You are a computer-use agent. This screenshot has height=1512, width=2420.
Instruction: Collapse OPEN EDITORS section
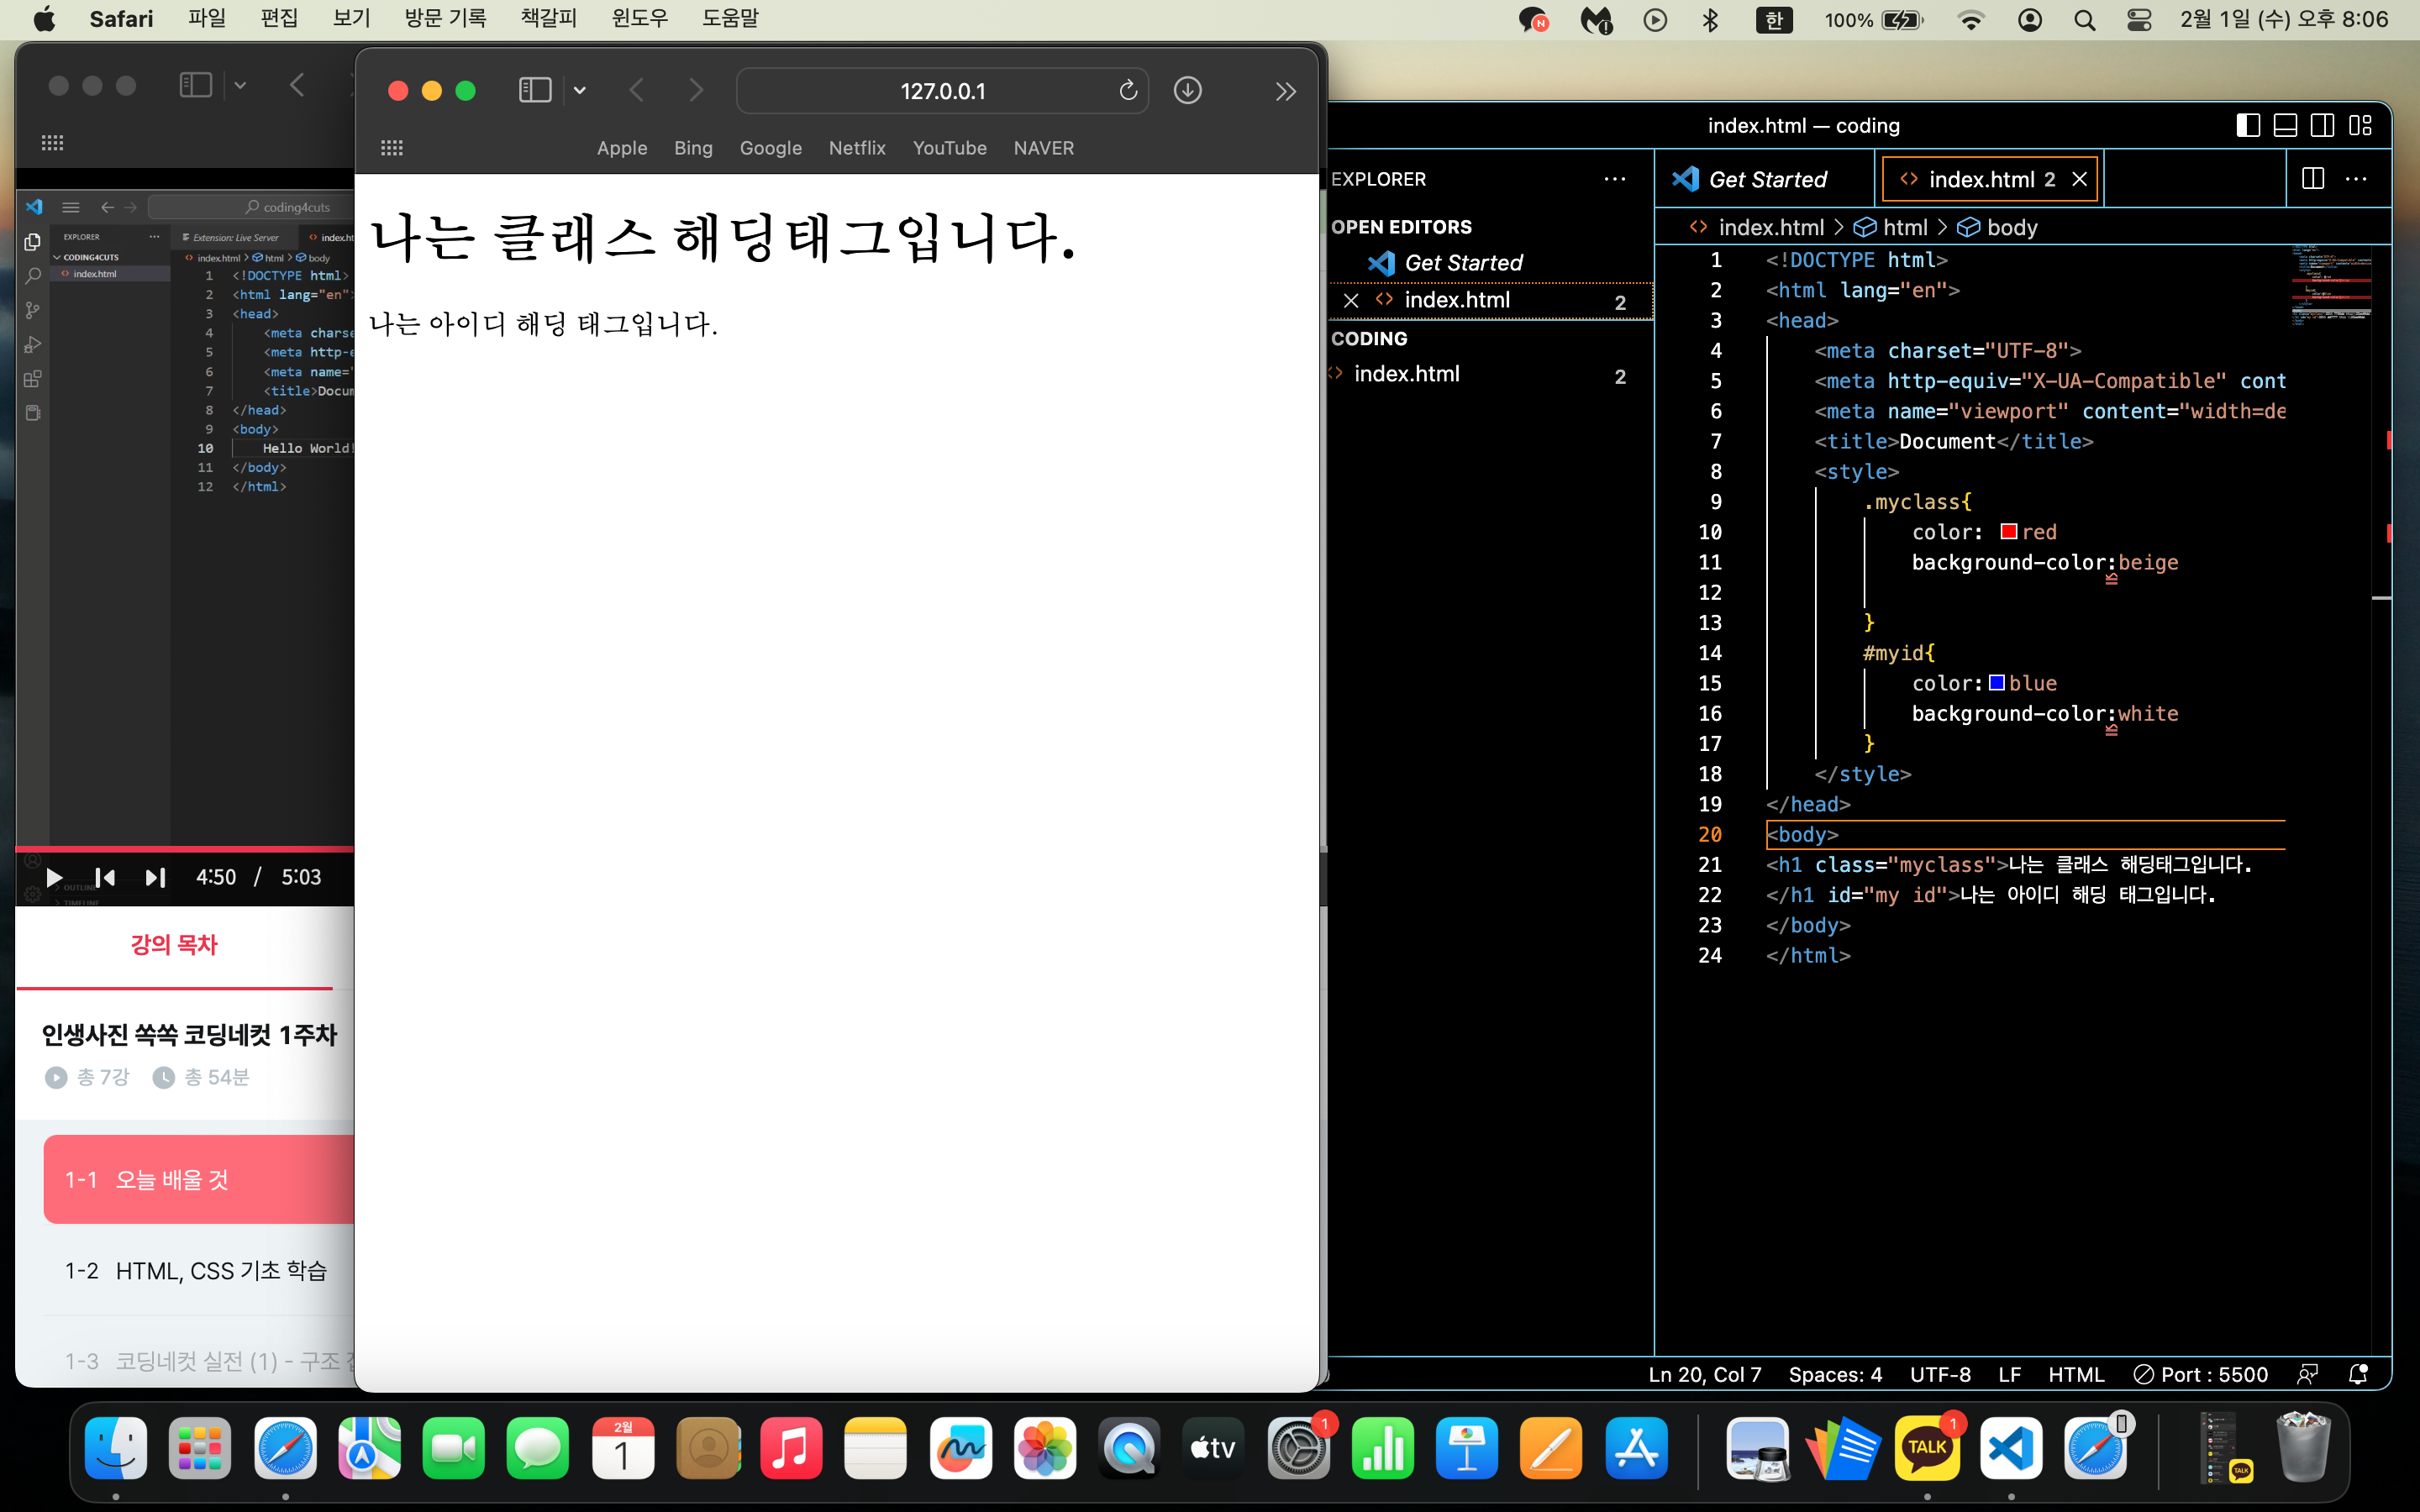tap(1401, 227)
